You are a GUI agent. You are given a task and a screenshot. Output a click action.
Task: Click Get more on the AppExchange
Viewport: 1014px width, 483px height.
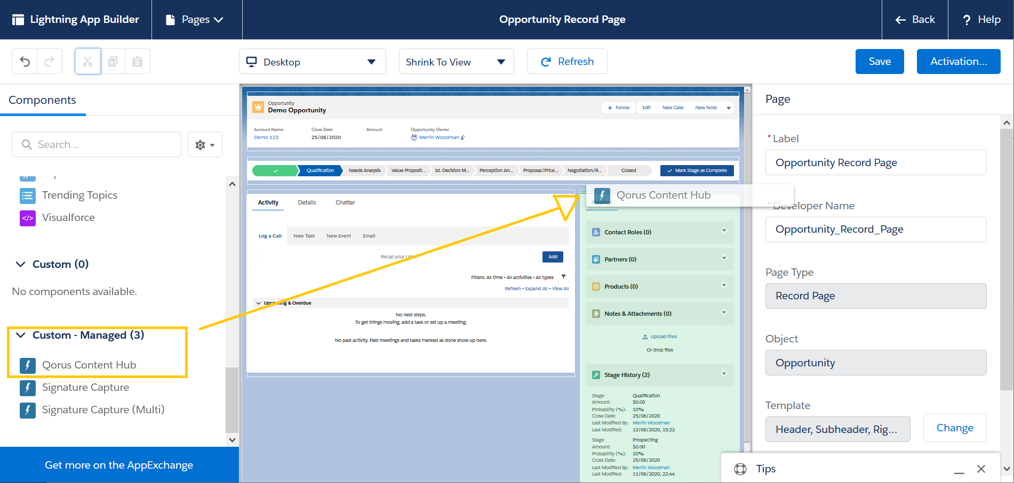(x=119, y=465)
